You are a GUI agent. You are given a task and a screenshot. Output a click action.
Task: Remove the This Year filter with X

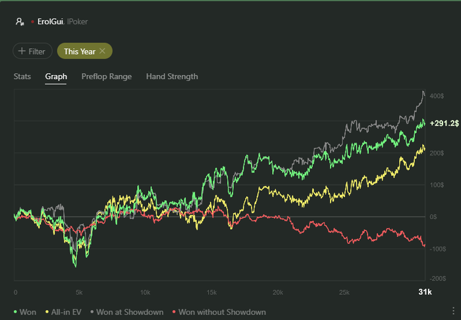click(103, 51)
